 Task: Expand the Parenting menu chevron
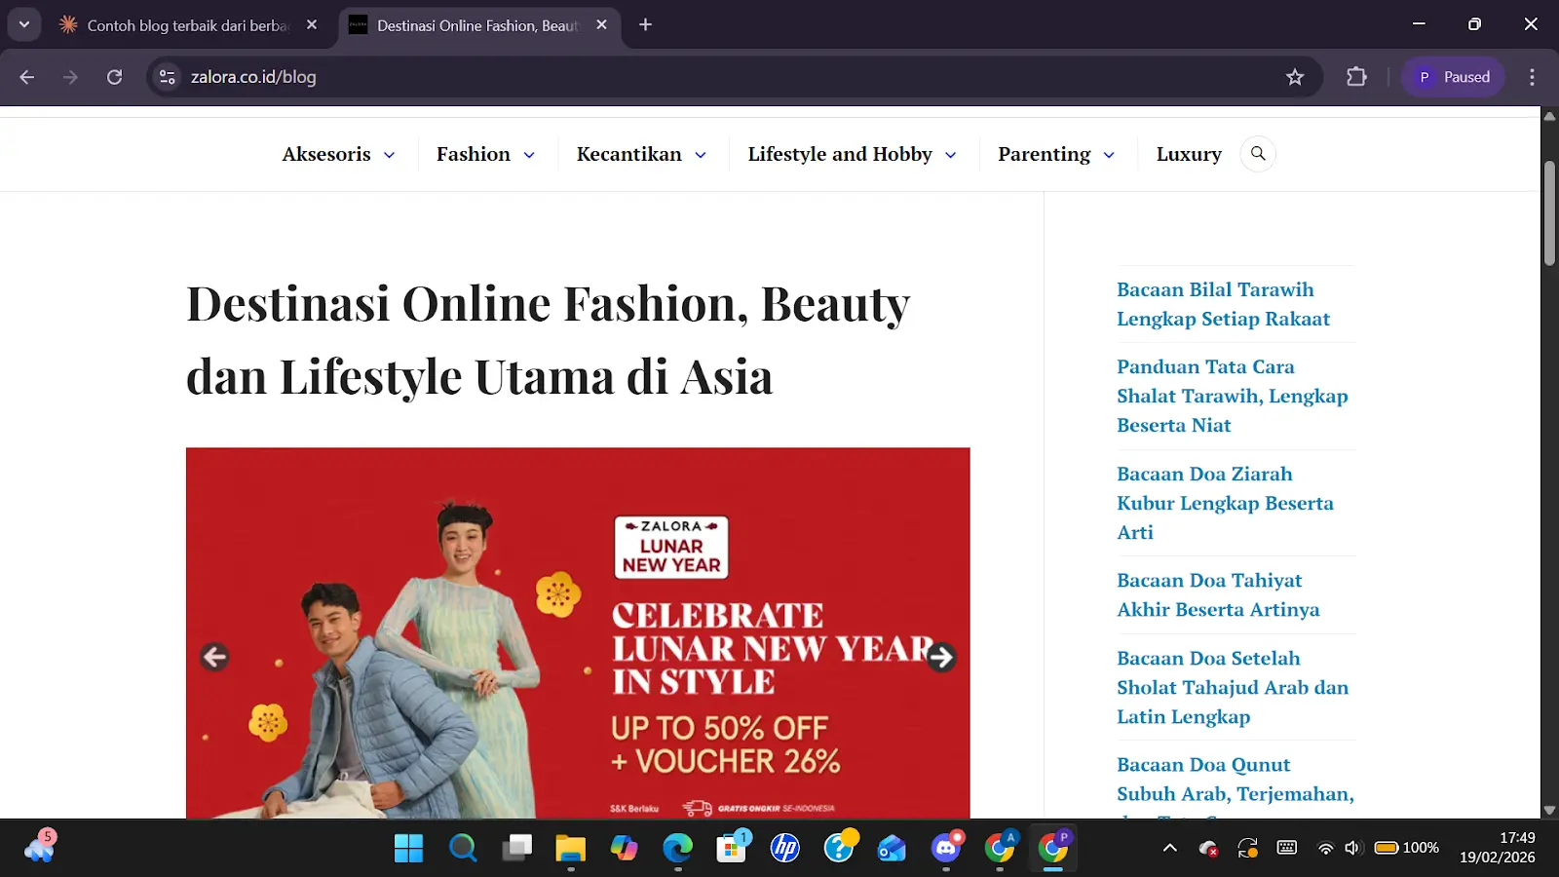(x=1109, y=155)
